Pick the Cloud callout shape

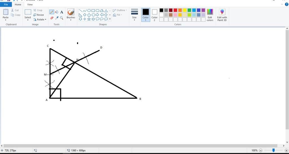tap(106, 19)
